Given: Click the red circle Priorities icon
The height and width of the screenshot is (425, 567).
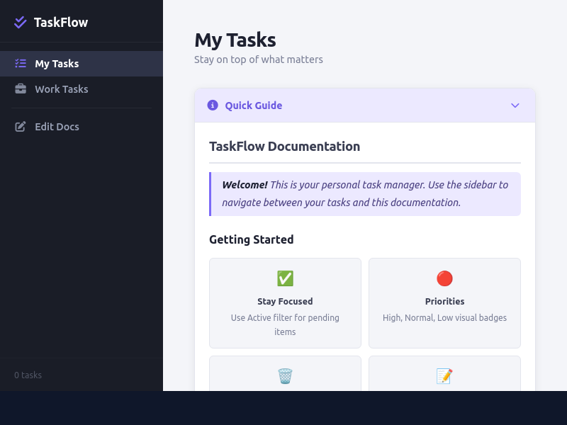Looking at the screenshot, I should pos(444,278).
